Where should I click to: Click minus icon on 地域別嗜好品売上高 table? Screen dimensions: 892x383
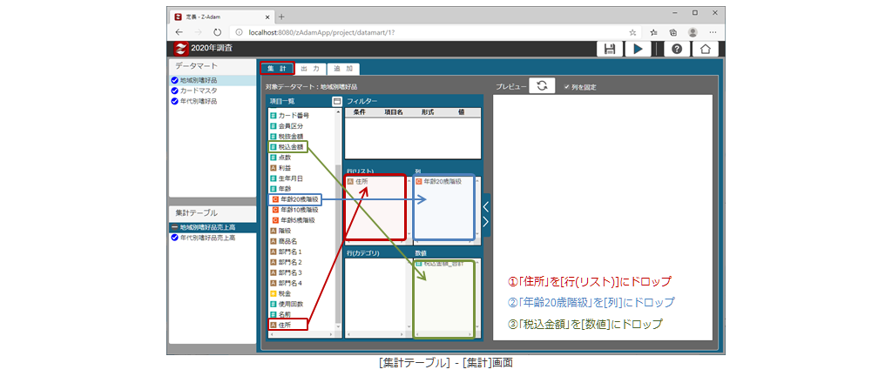[174, 227]
